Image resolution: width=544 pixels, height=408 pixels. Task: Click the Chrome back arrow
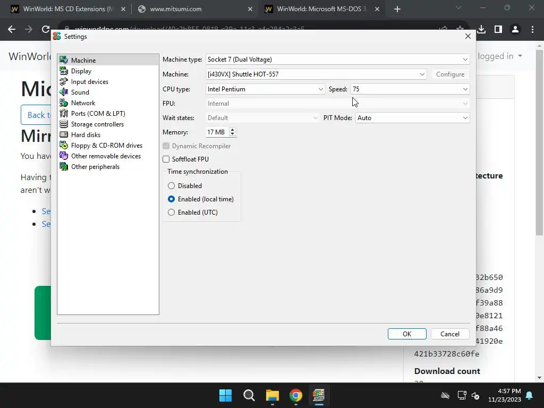point(12,30)
